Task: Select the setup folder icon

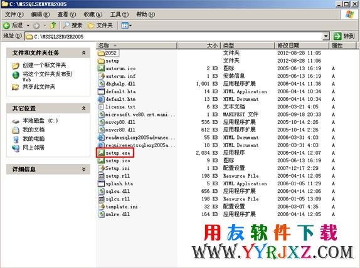Action: click(101, 61)
